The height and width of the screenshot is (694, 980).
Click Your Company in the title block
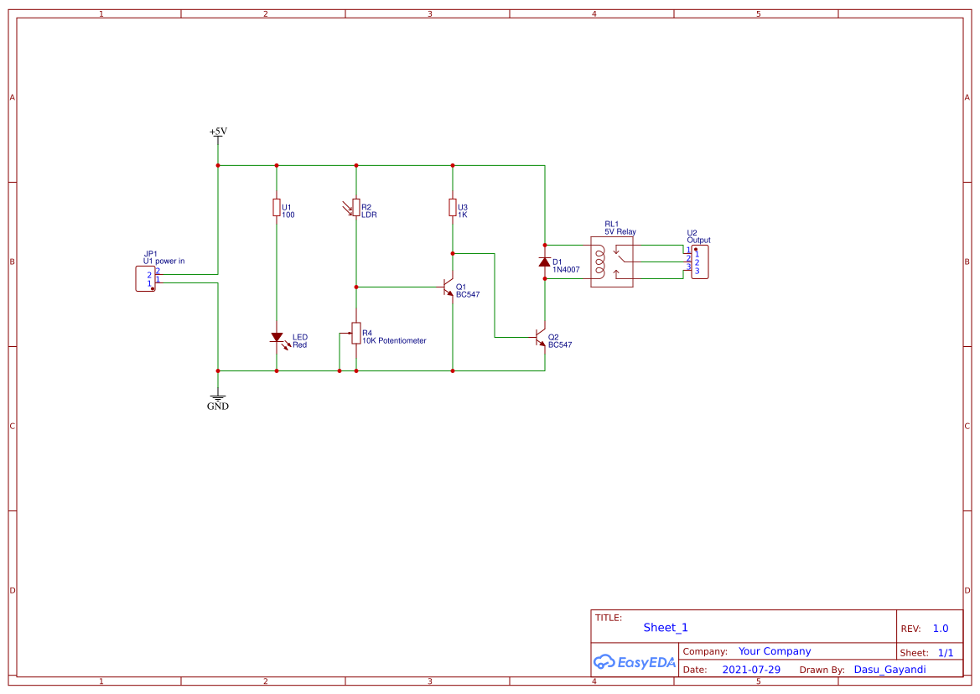[774, 650]
